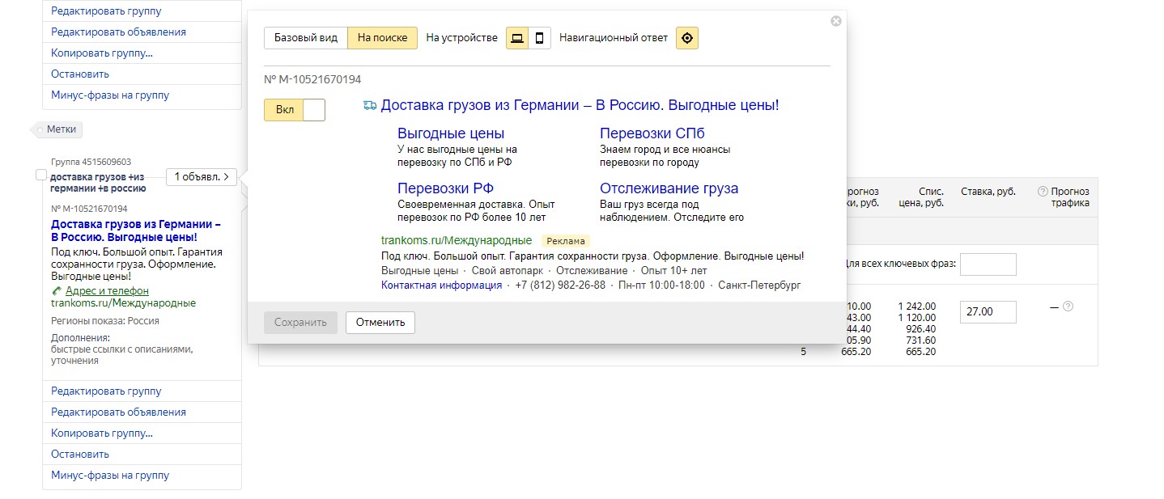
Task: Switch to Базовый вид tab
Action: point(306,38)
